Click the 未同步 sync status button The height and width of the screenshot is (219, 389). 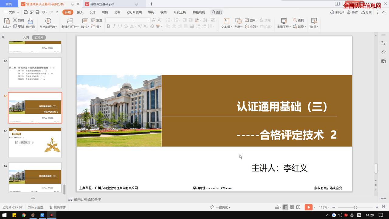337,12
